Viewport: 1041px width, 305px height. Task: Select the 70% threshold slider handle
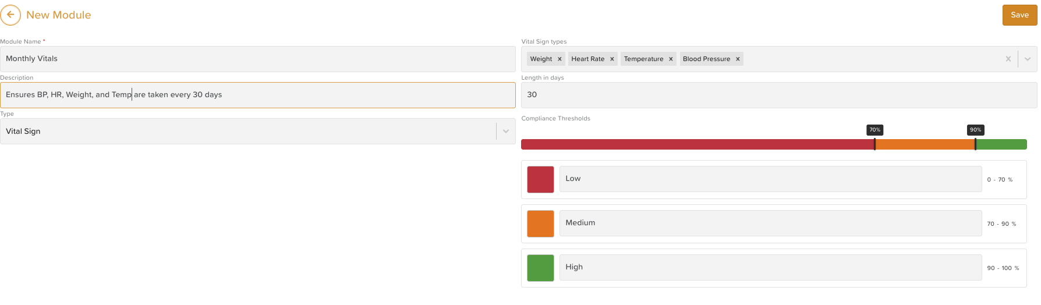click(x=874, y=144)
